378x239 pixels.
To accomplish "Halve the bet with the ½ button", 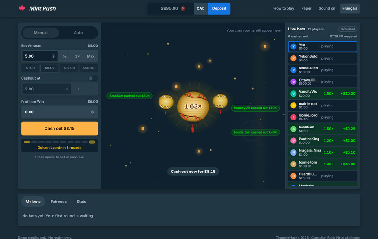I will click(65, 56).
